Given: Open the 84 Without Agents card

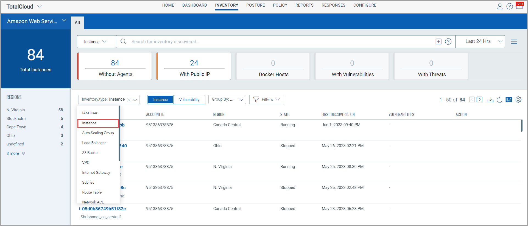Looking at the screenshot, I should click(115, 66).
